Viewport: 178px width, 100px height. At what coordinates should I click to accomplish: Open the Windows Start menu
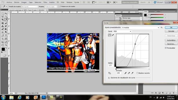[x=3, y=97]
